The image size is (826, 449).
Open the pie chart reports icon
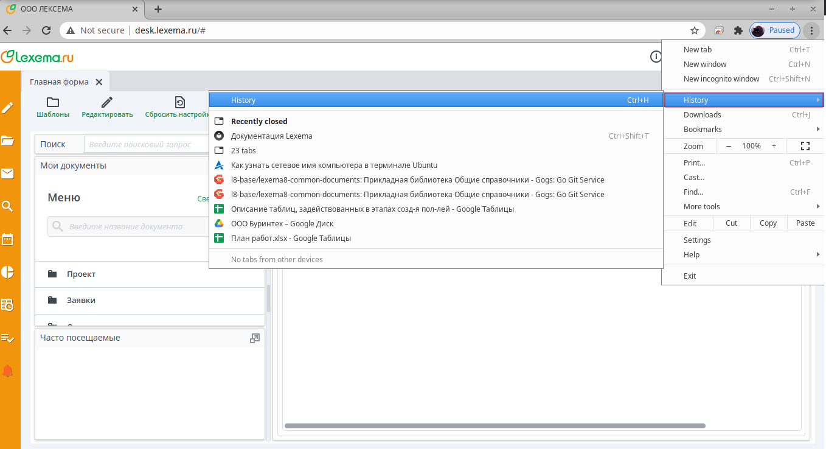pos(8,271)
